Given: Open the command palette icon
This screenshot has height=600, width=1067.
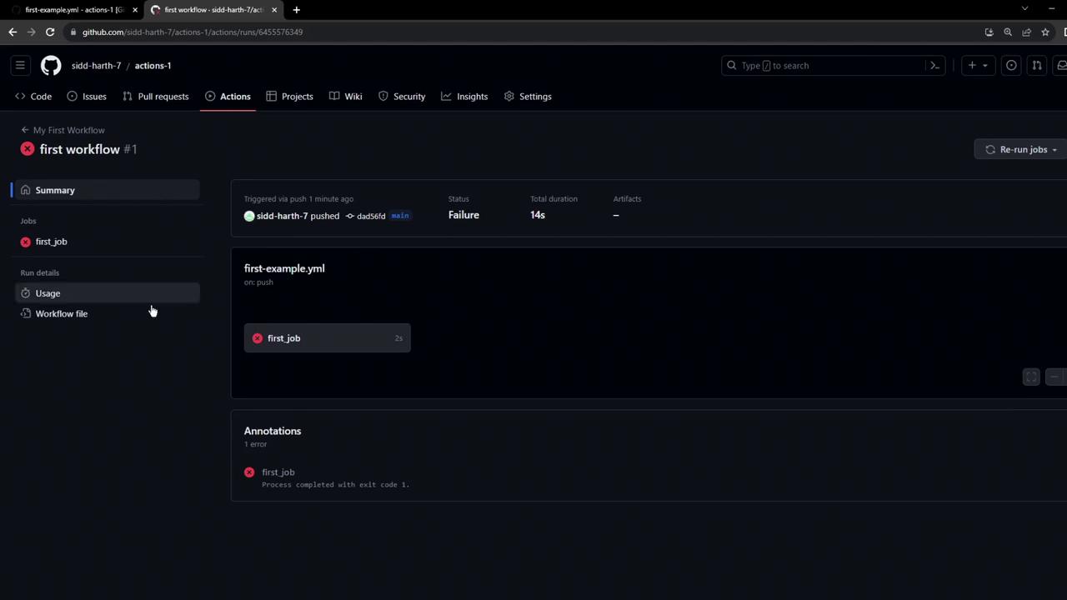Looking at the screenshot, I should pyautogui.click(x=934, y=65).
